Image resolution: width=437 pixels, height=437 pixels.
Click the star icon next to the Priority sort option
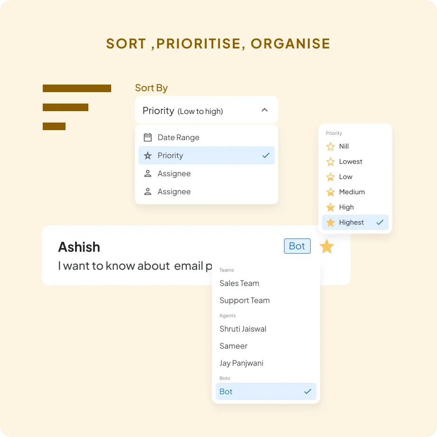148,155
